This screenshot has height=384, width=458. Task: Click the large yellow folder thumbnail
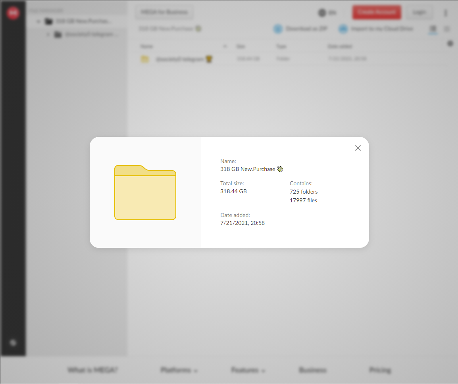coord(145,192)
